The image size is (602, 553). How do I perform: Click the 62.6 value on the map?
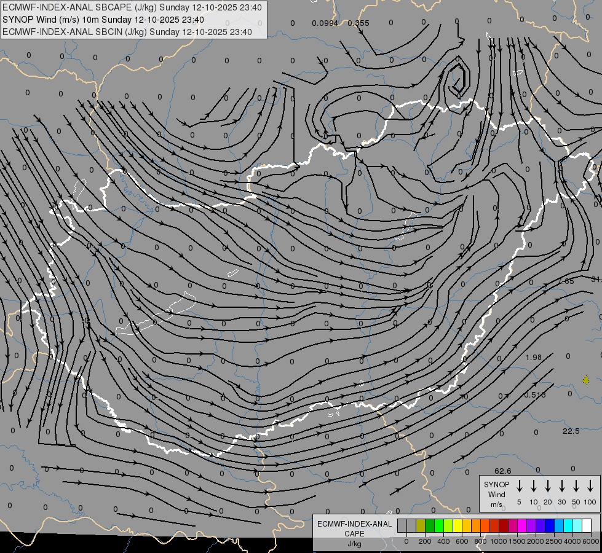(x=503, y=471)
